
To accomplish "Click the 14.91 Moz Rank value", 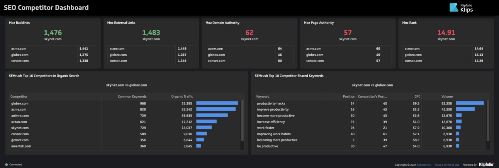I will [x=446, y=33].
